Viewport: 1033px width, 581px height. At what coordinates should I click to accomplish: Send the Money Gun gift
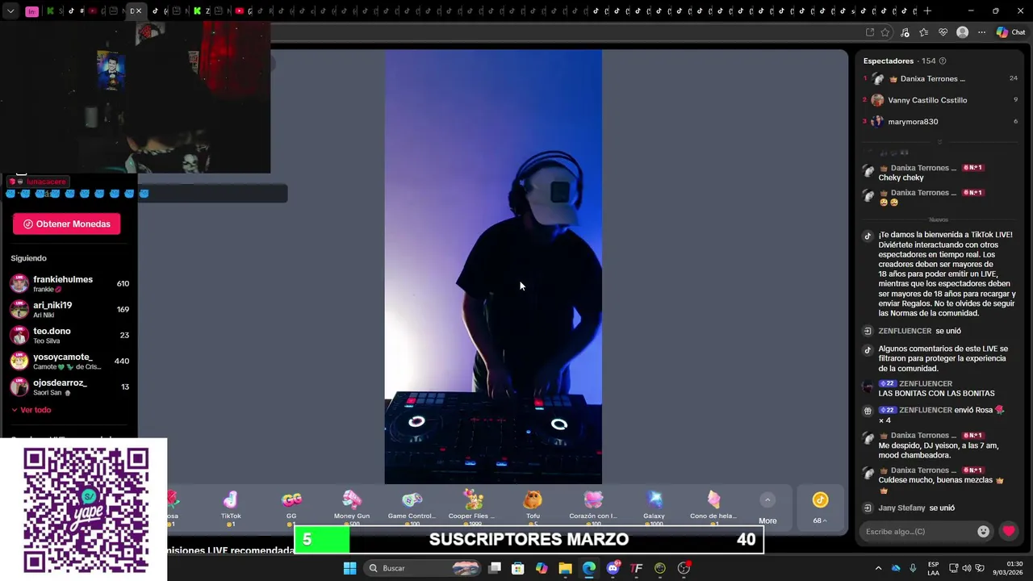[x=352, y=507]
